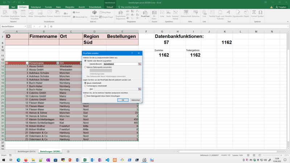Open the Name Box dropdown
This screenshot has height=163, width=290.
[x=25, y=26]
